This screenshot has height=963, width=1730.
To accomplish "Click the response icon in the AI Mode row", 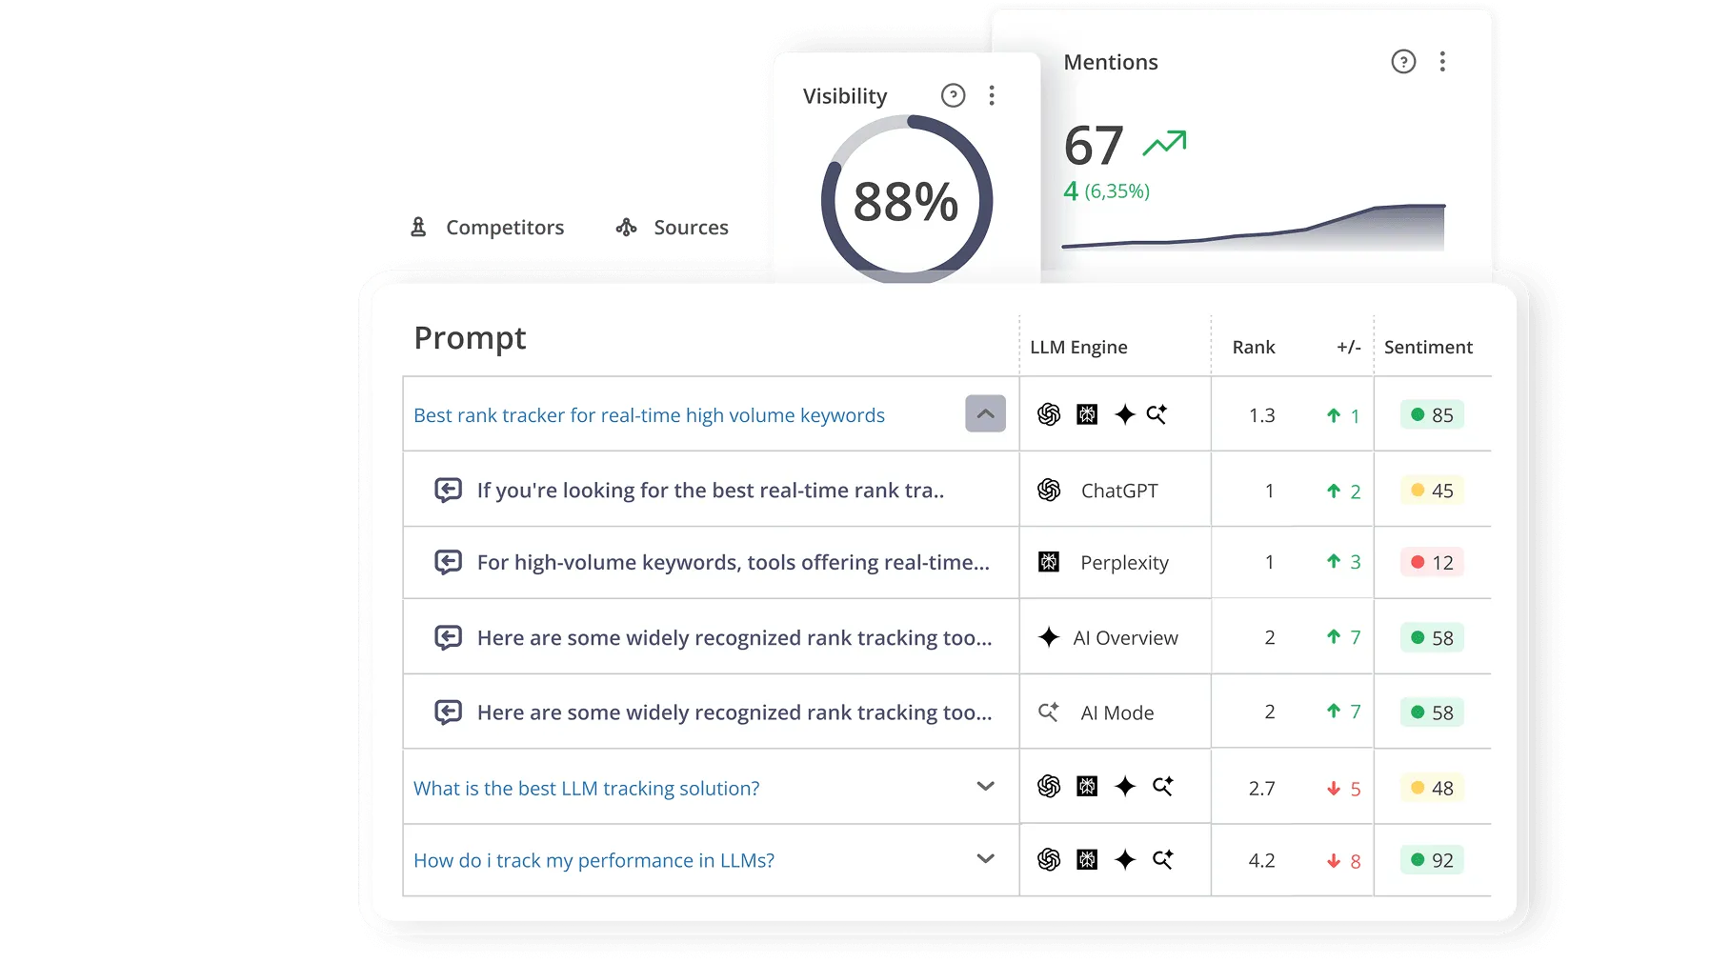I will tap(449, 712).
